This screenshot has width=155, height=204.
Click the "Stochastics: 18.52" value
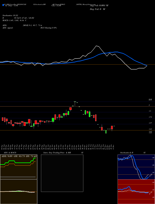coord(10,15)
